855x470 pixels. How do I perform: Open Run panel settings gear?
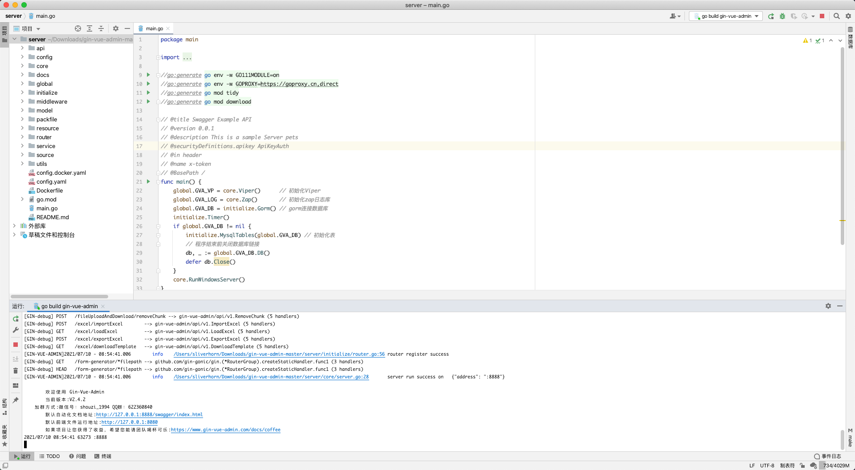[x=828, y=306]
